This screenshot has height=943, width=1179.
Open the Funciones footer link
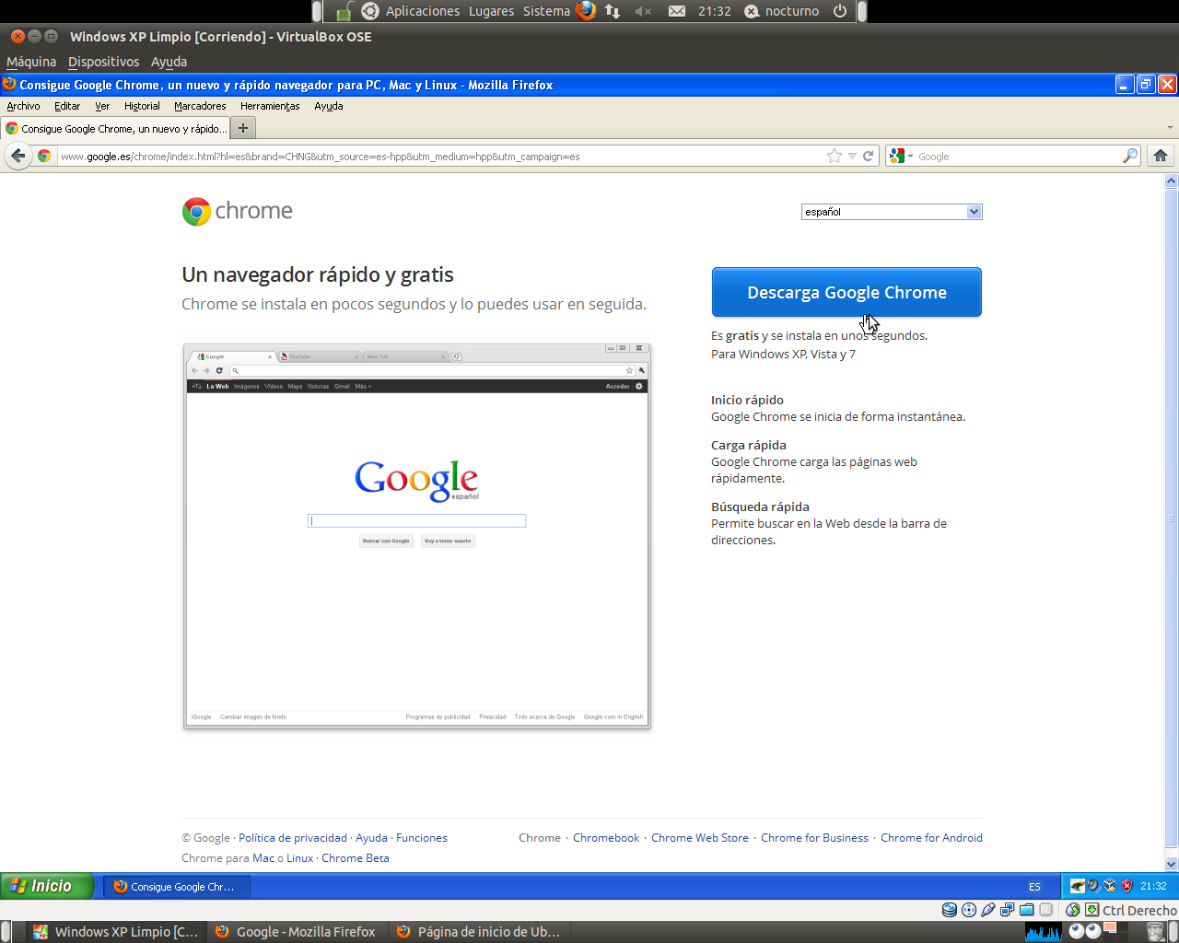(422, 838)
